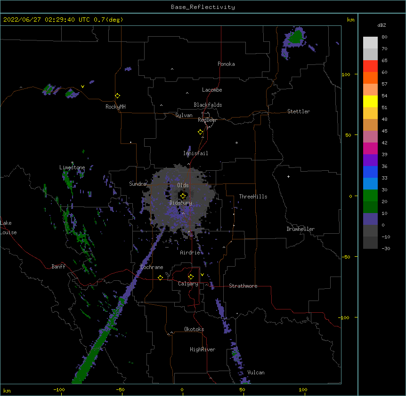406x396 pixels.
Task: Click the RedDeer city label
Action: tap(207, 120)
